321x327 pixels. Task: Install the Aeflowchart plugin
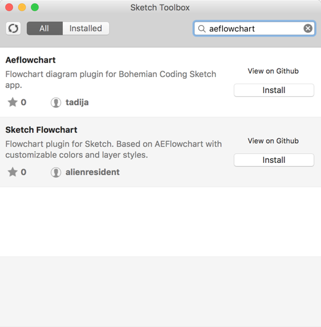(273, 90)
